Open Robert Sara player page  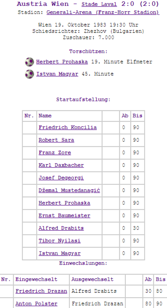pyautogui.click(x=56, y=140)
